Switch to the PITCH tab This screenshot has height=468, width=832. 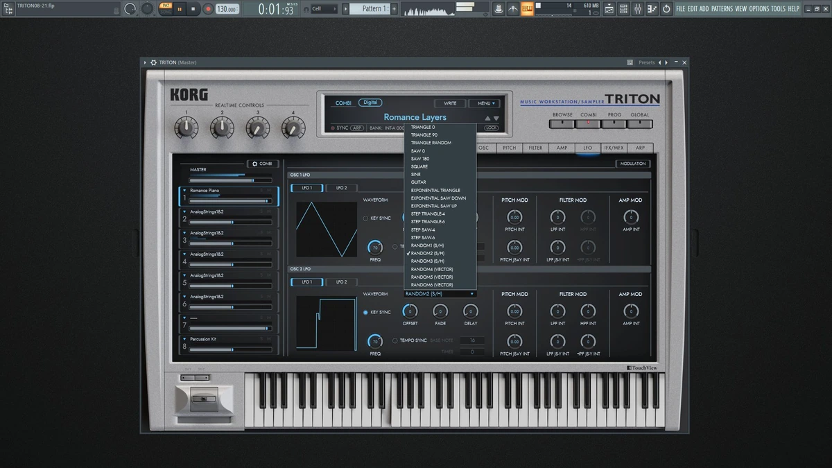tap(510, 148)
